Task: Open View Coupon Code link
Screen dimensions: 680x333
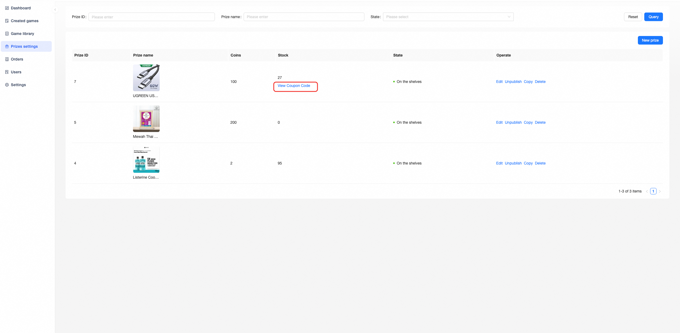Action: (294, 86)
